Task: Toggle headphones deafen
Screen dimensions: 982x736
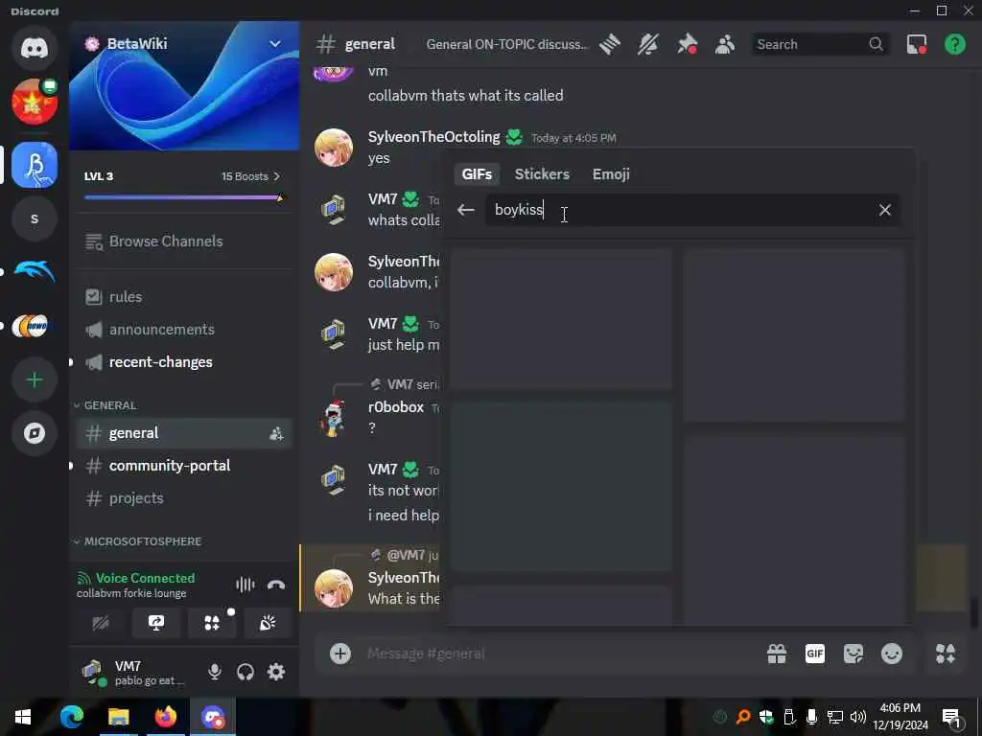Action: [x=245, y=672]
